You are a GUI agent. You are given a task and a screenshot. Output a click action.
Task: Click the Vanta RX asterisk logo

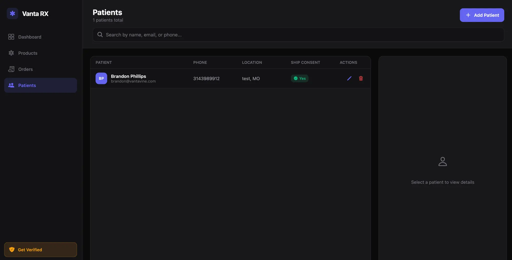pyautogui.click(x=12, y=13)
